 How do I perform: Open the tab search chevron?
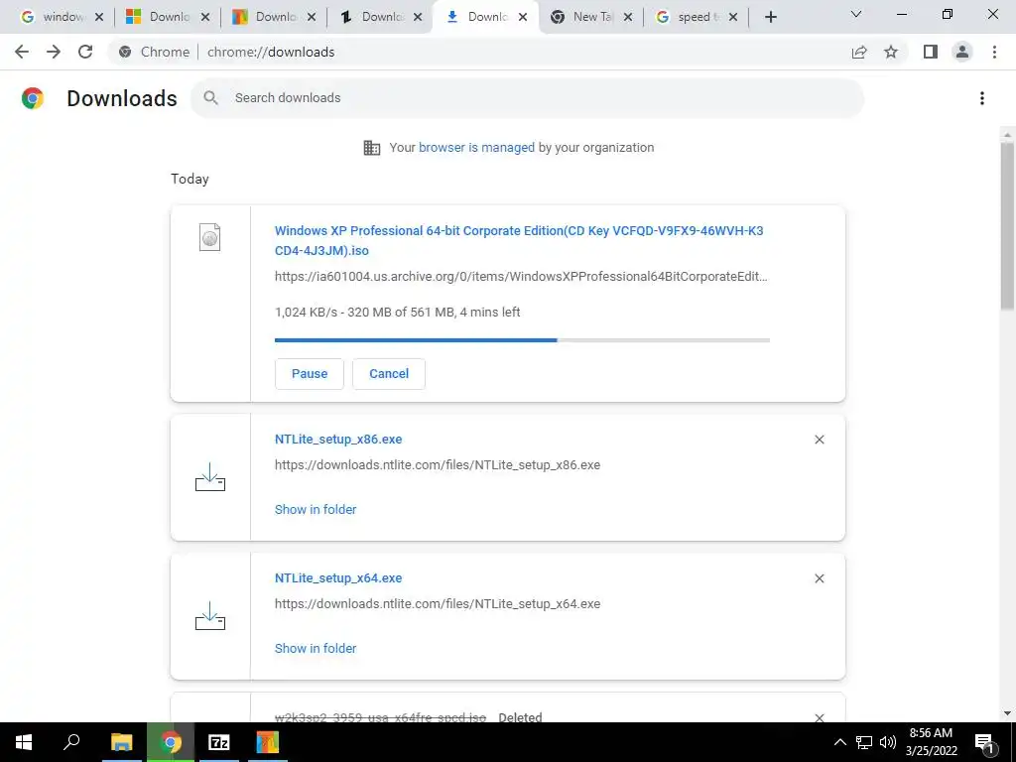pyautogui.click(x=856, y=14)
